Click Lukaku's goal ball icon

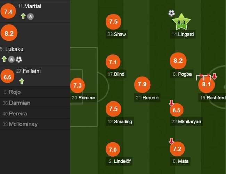[x=19, y=59]
